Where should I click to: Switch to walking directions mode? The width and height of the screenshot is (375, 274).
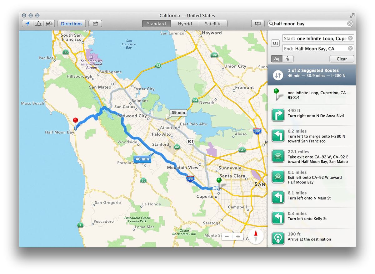287,59
